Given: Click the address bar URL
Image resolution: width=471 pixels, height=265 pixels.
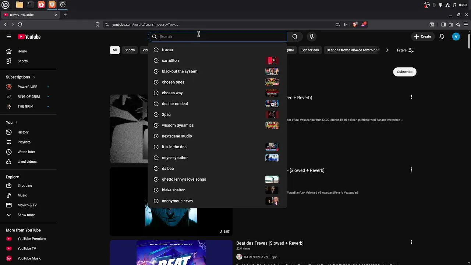Looking at the screenshot, I should 145,24.
